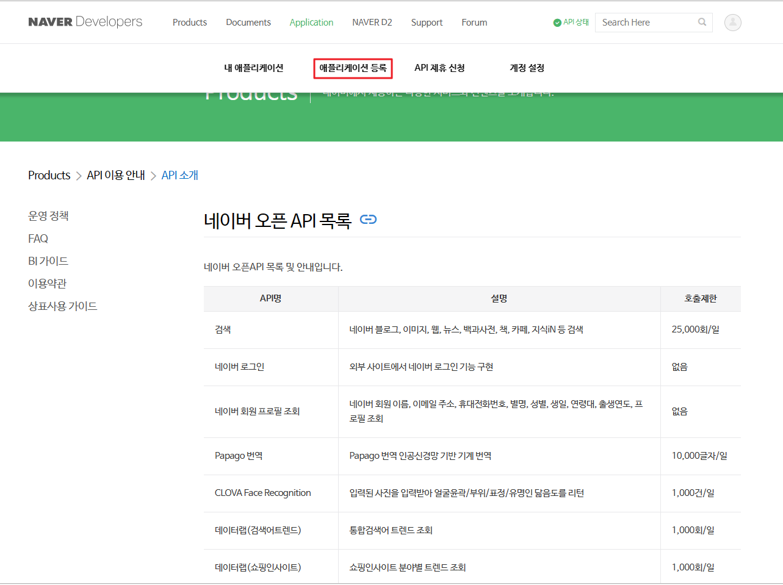Screen dimensions: 783x585
Task: Open the Products menu
Action: pos(190,23)
